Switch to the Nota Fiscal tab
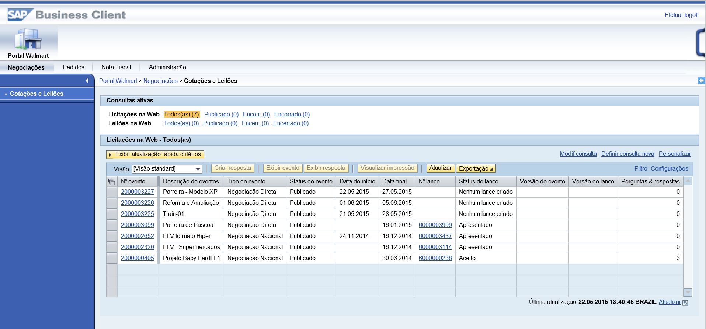The width and height of the screenshot is (706, 329). pos(116,67)
